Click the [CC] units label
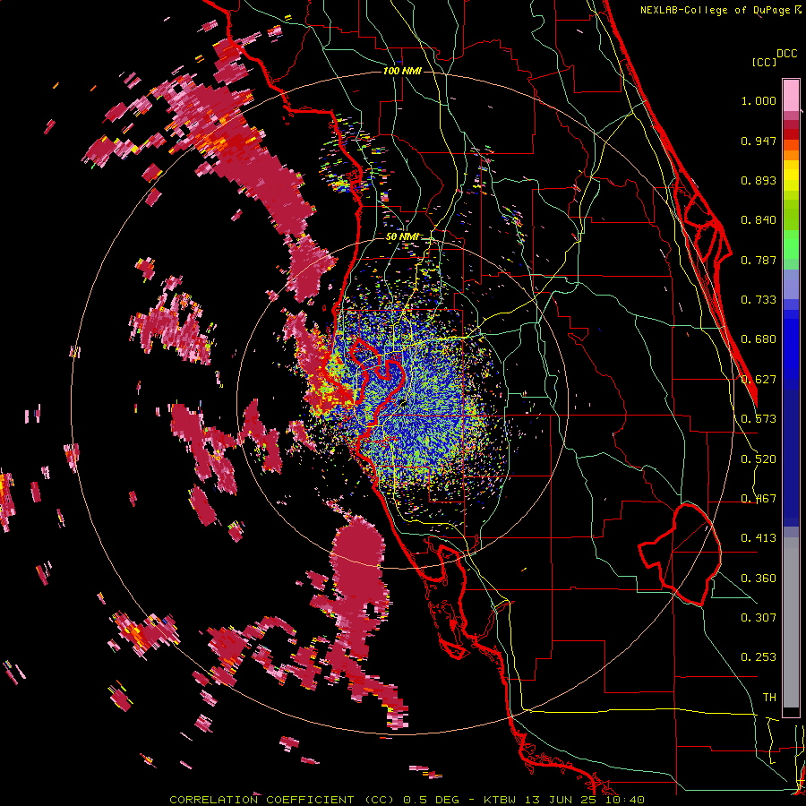 (764, 62)
